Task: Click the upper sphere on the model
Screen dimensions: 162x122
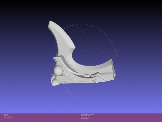Action: (59, 70)
